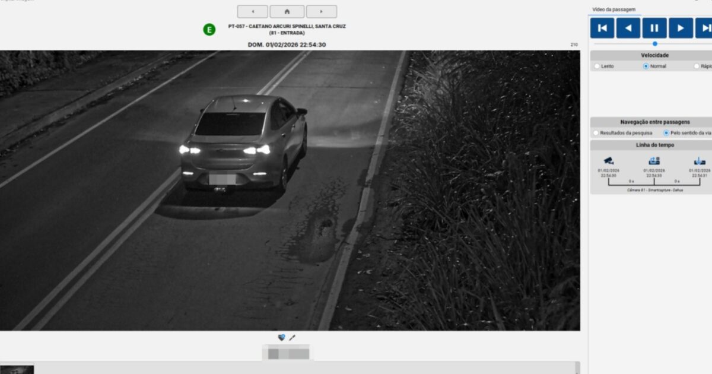
Task: Click the home navigation button
Action: (287, 11)
